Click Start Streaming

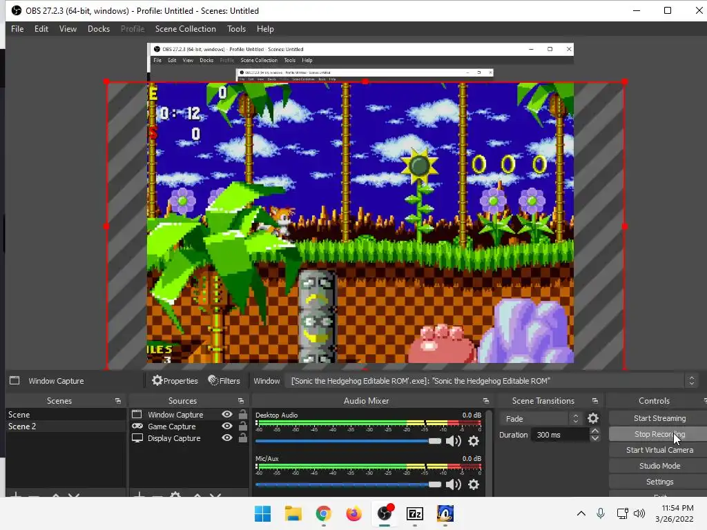click(659, 418)
